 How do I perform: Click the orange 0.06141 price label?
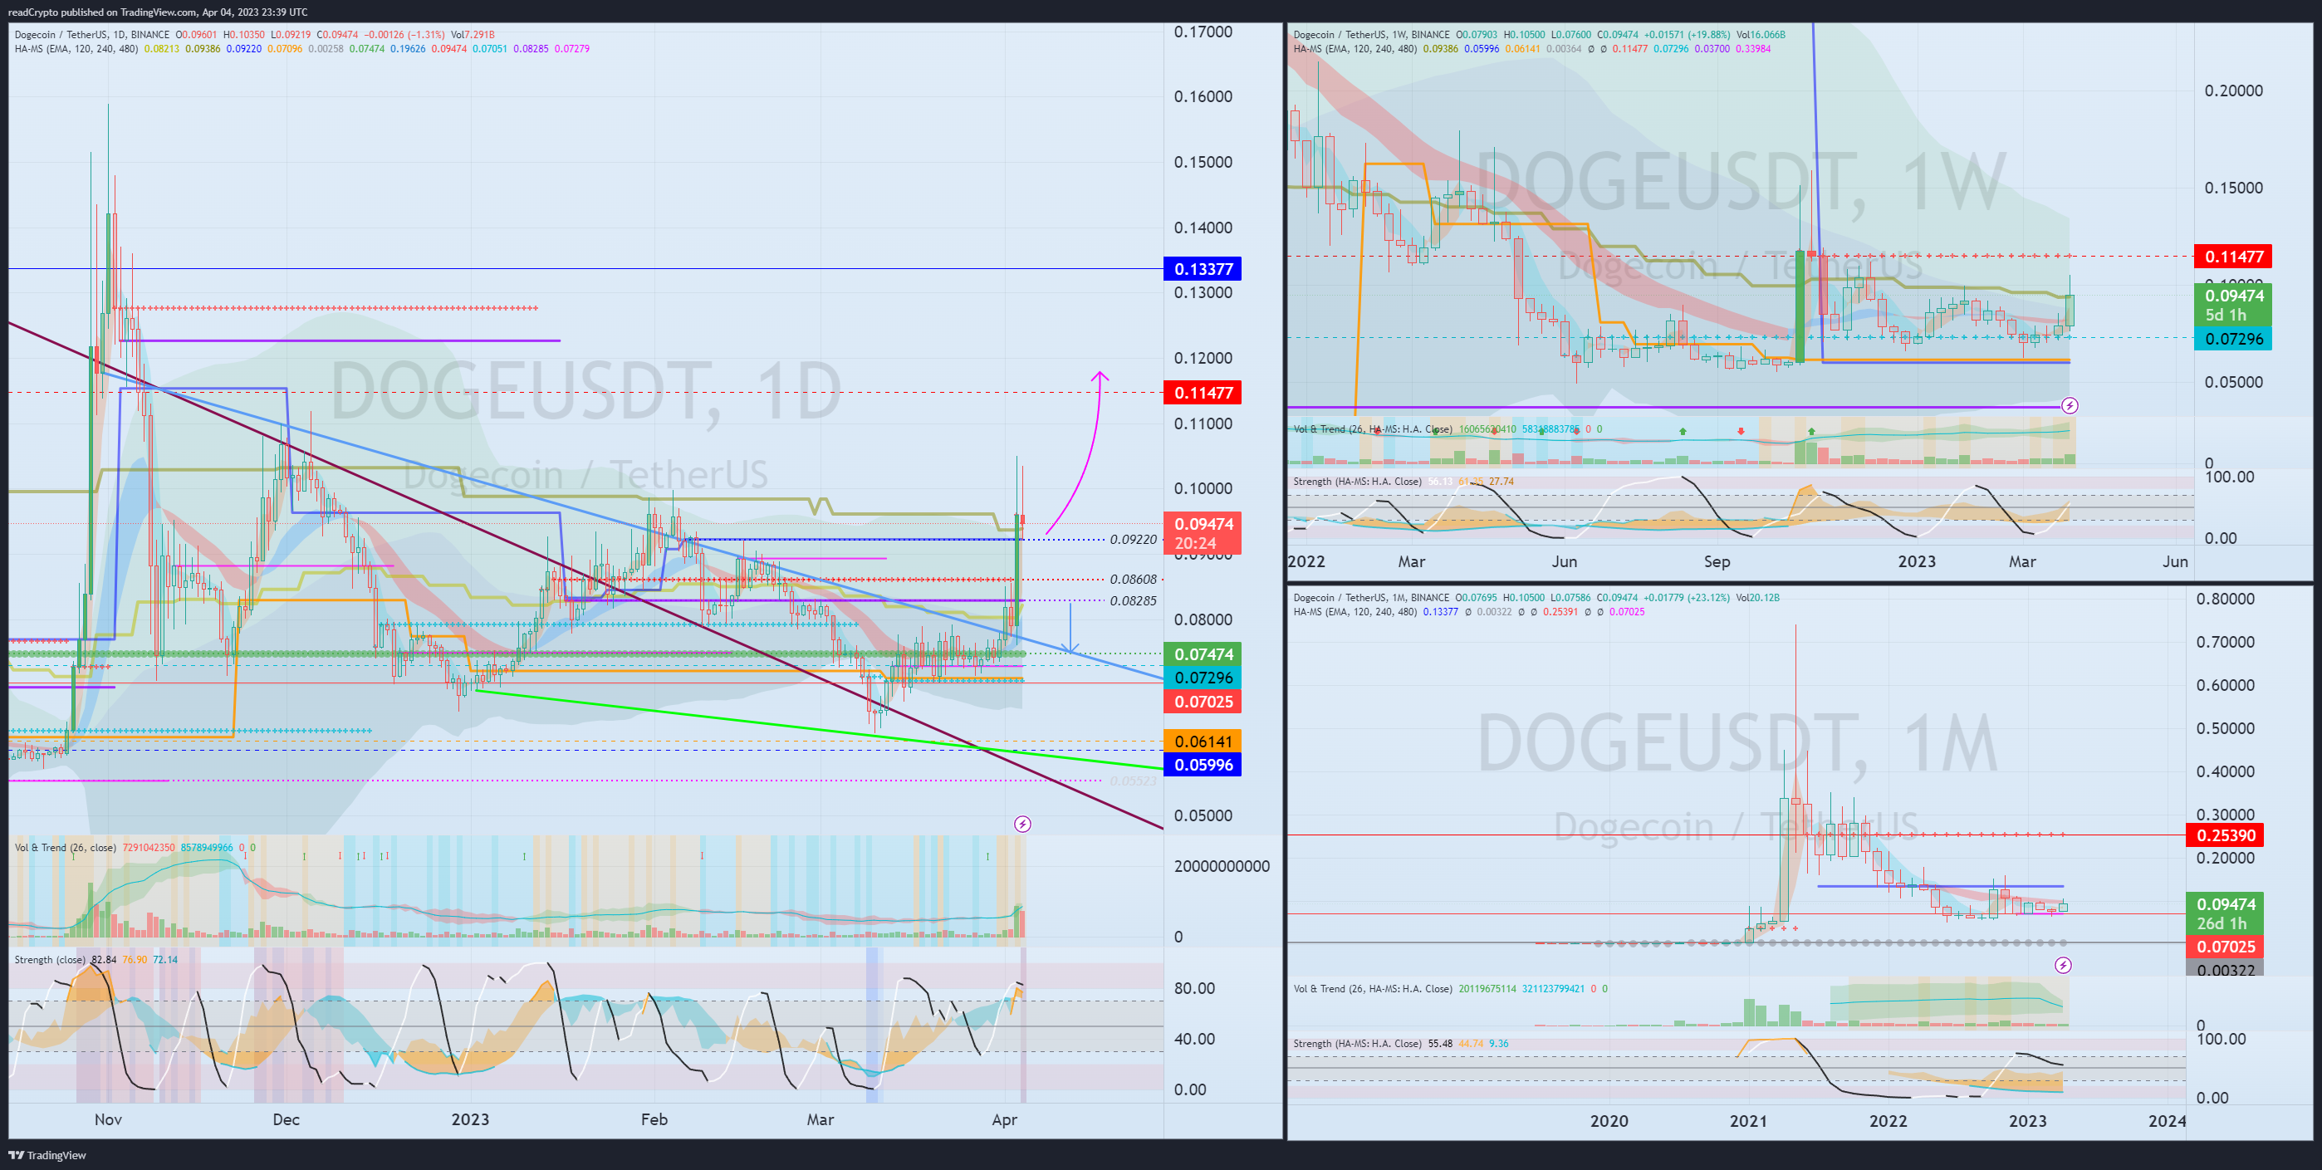pos(1203,741)
